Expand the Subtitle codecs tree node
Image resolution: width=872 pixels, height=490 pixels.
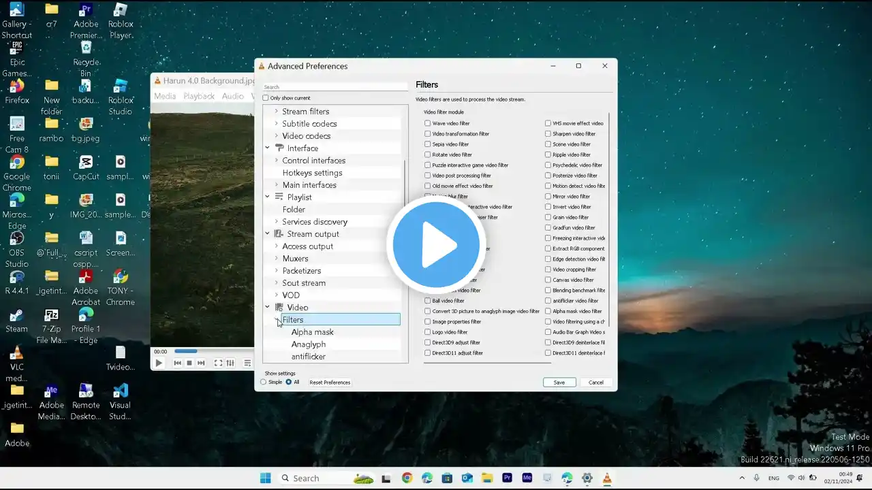(276, 124)
